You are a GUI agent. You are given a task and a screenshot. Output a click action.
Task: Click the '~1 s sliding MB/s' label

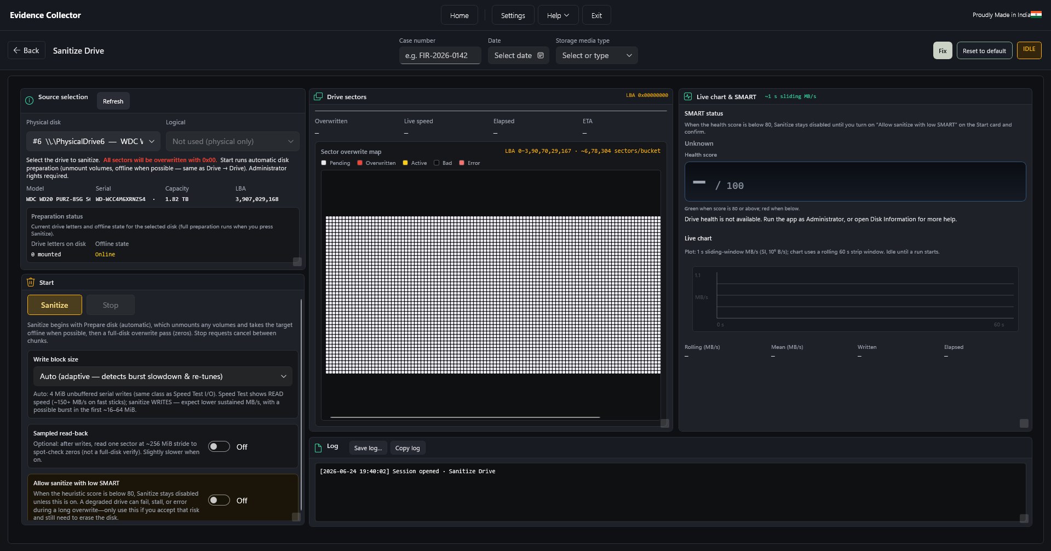coord(790,96)
